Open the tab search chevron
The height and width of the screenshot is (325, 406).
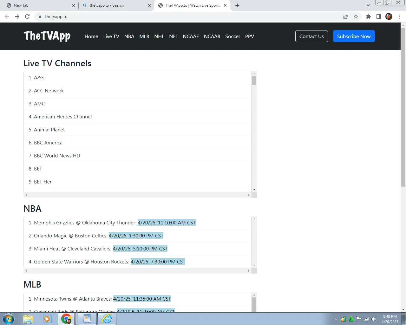click(368, 5)
